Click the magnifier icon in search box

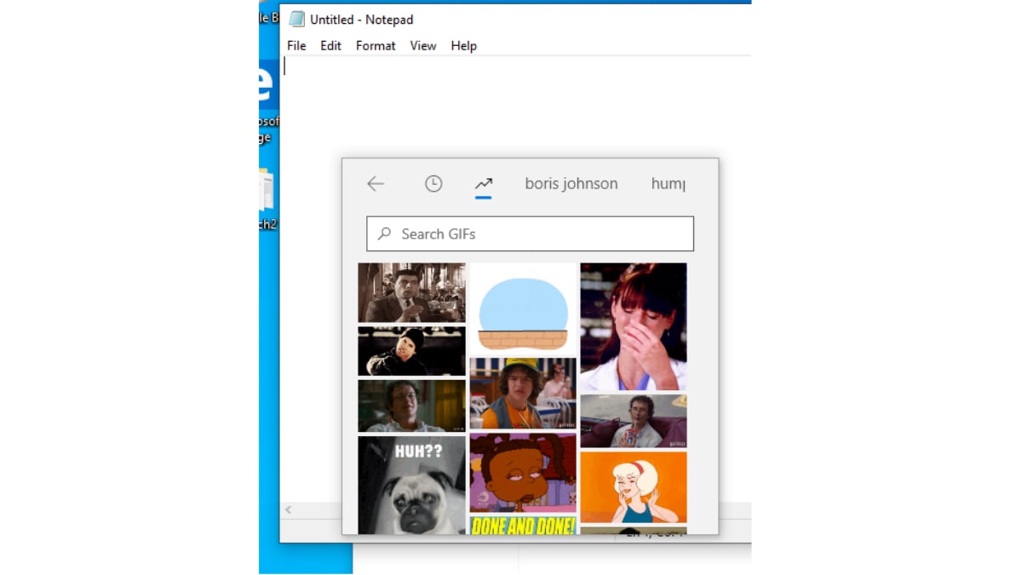385,233
